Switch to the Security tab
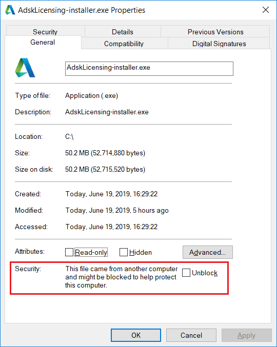The image size is (277, 347). [x=45, y=31]
